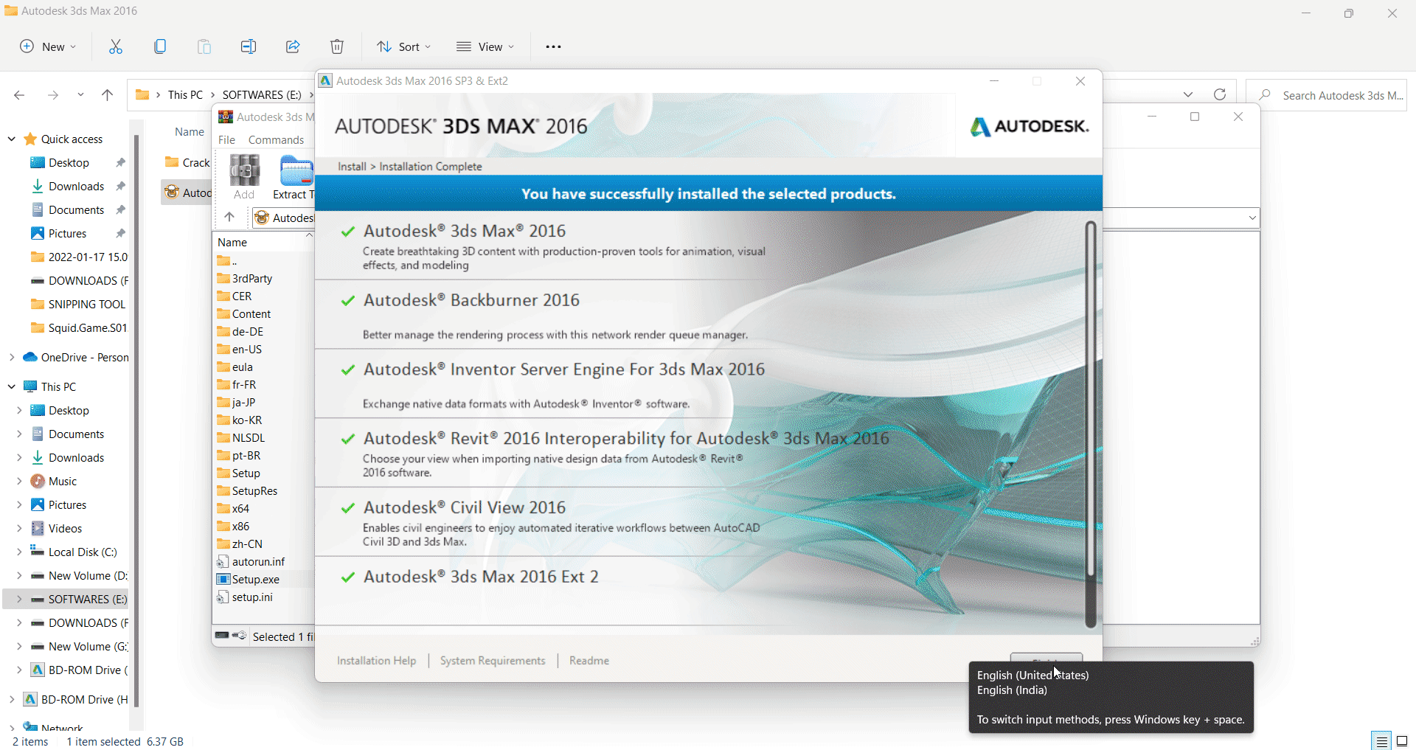Open the Readme link

coord(589,661)
